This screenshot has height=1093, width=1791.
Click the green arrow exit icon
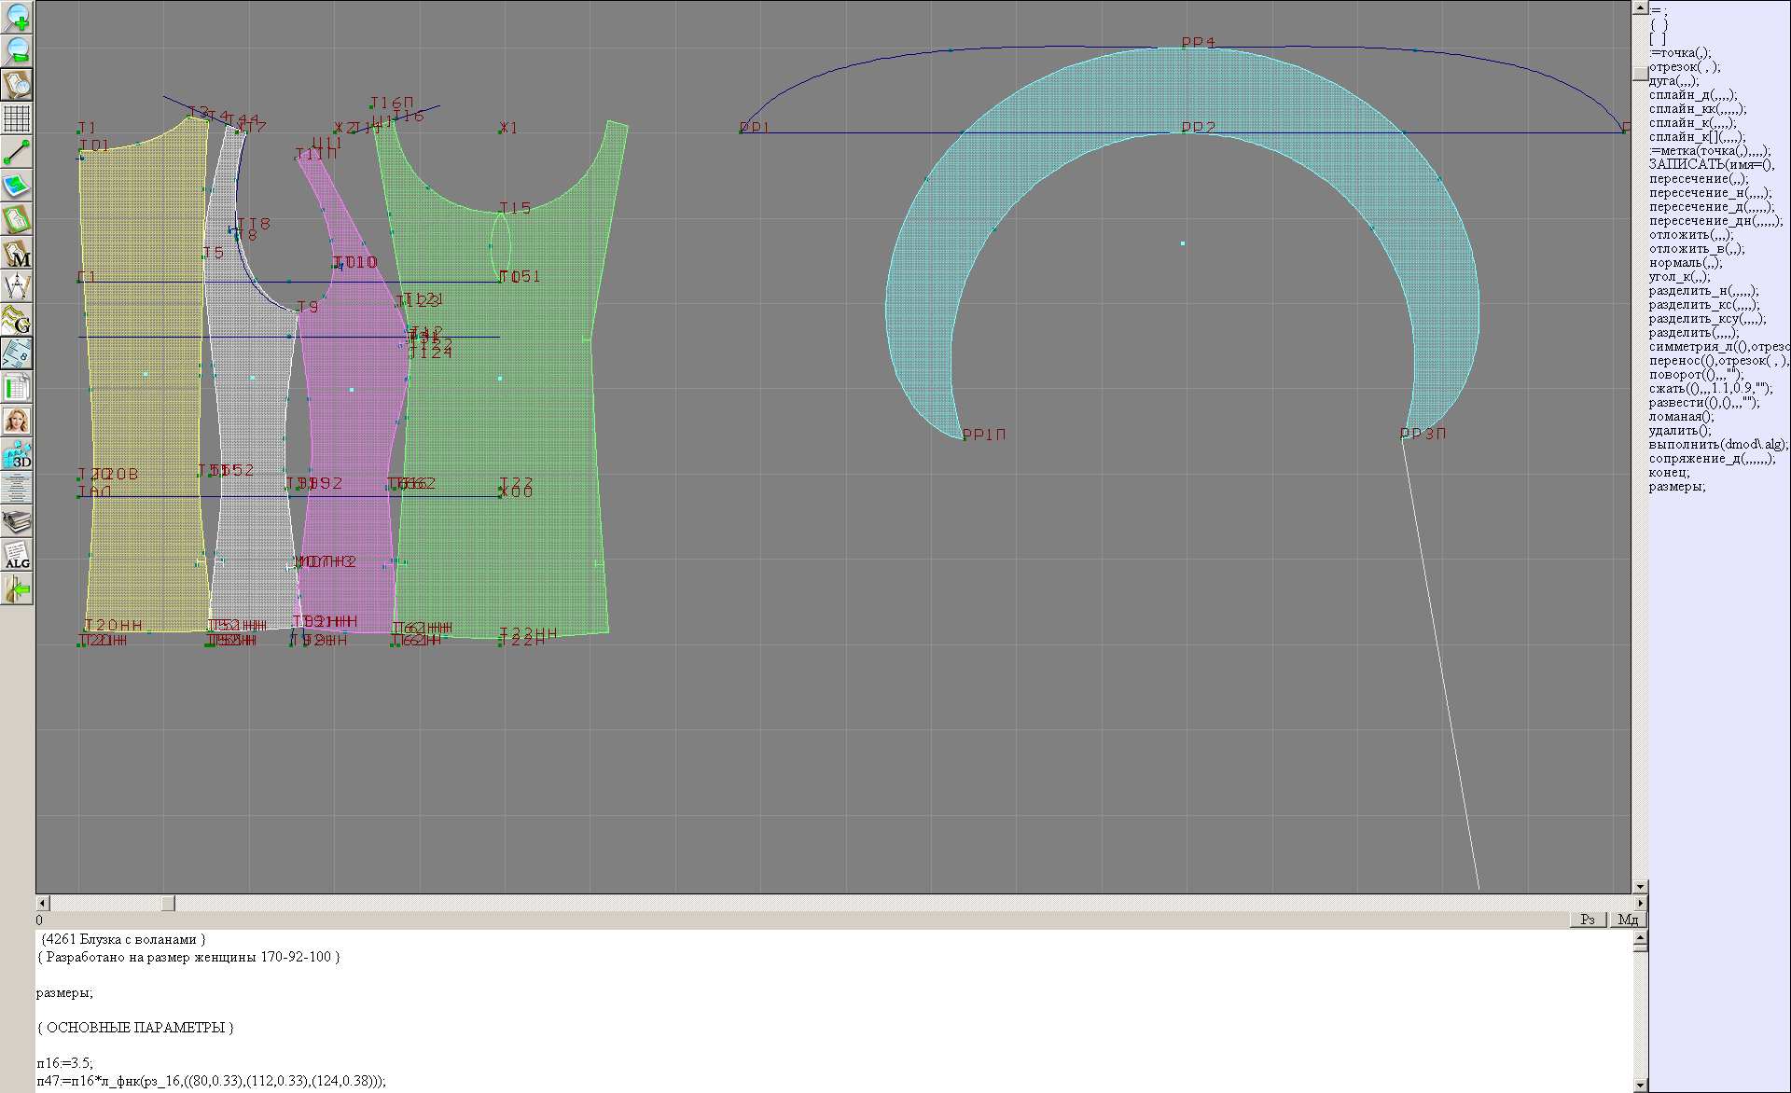pyautogui.click(x=17, y=588)
